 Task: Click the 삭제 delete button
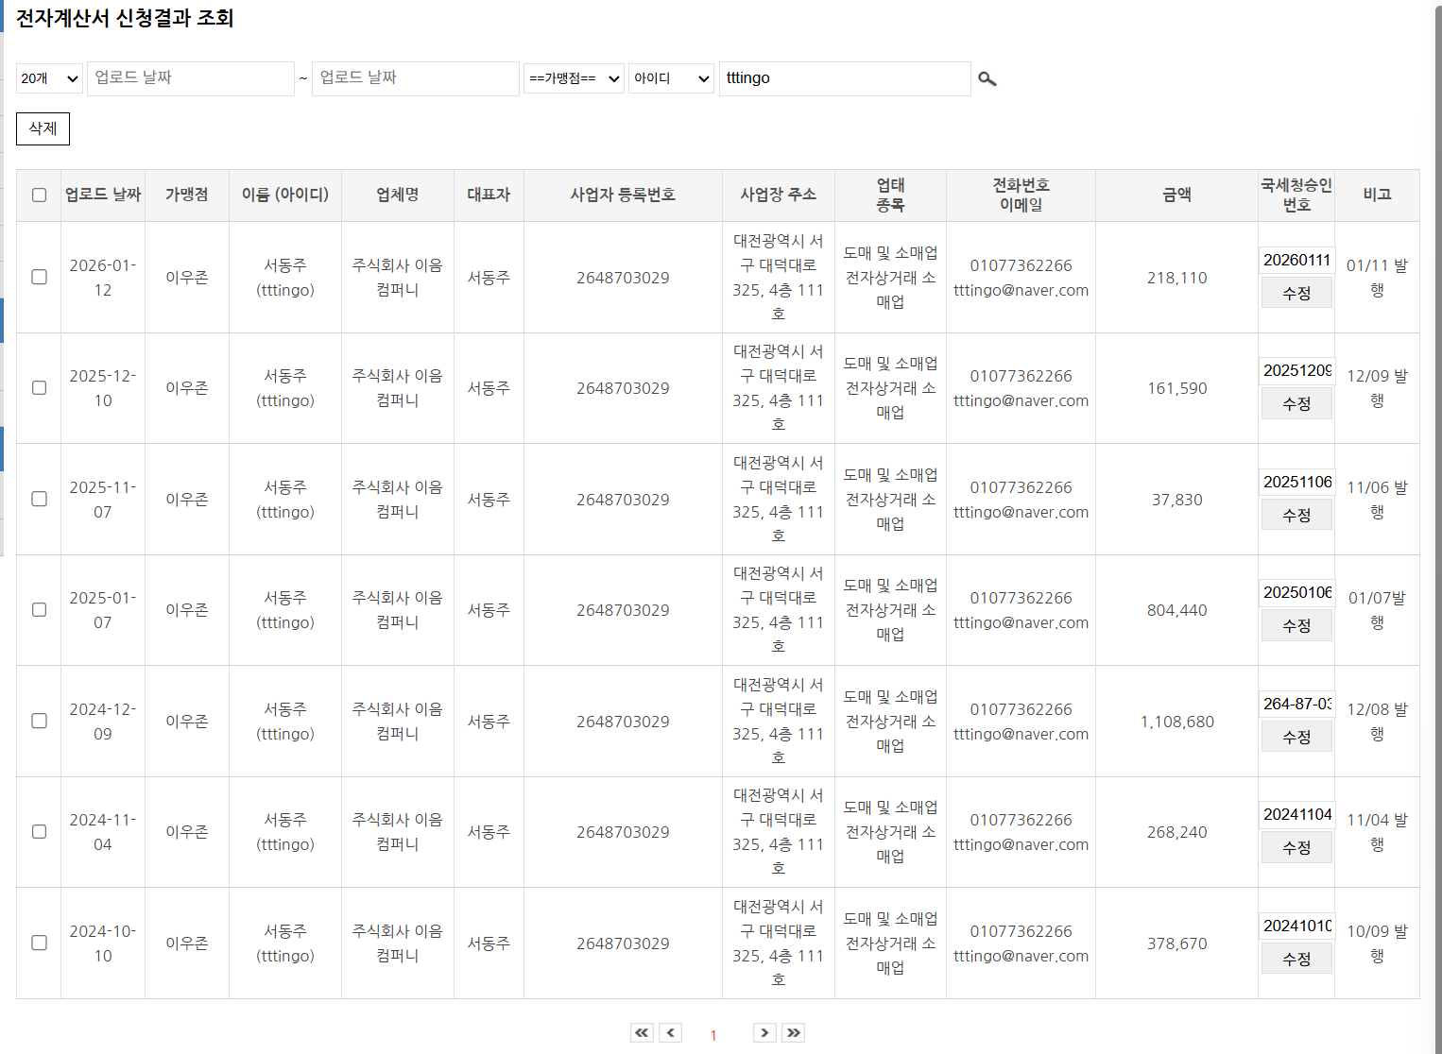(43, 128)
